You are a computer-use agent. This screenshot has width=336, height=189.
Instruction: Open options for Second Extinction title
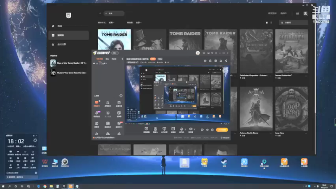[x=306, y=76]
